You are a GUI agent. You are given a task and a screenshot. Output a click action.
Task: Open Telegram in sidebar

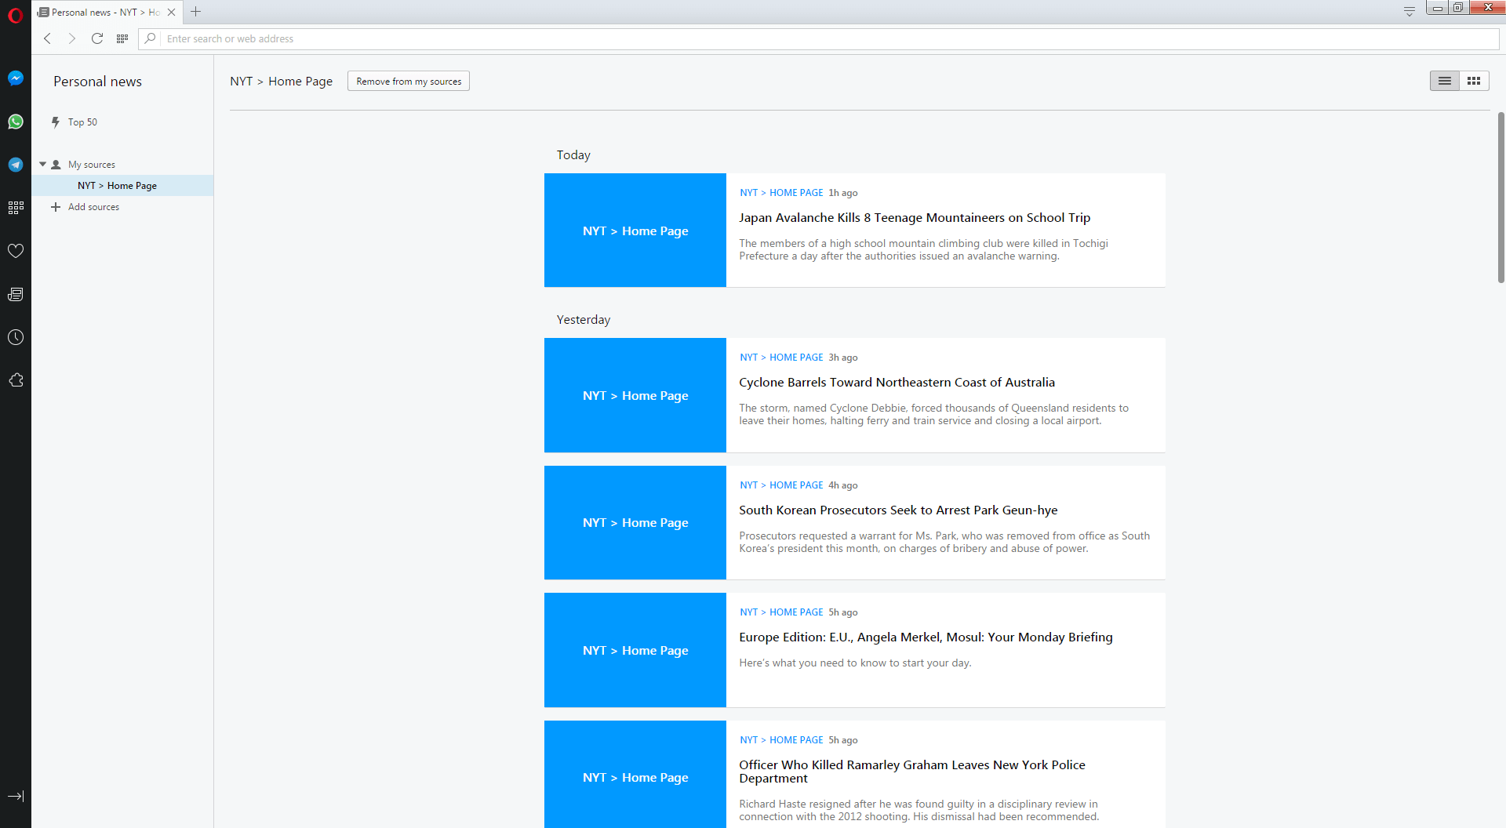point(16,165)
